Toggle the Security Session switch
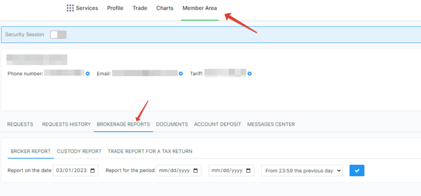This screenshot has height=196, width=421. pyautogui.click(x=58, y=34)
